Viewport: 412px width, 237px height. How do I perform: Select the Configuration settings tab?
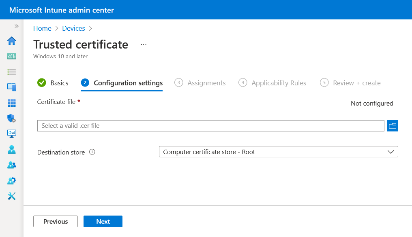(128, 83)
